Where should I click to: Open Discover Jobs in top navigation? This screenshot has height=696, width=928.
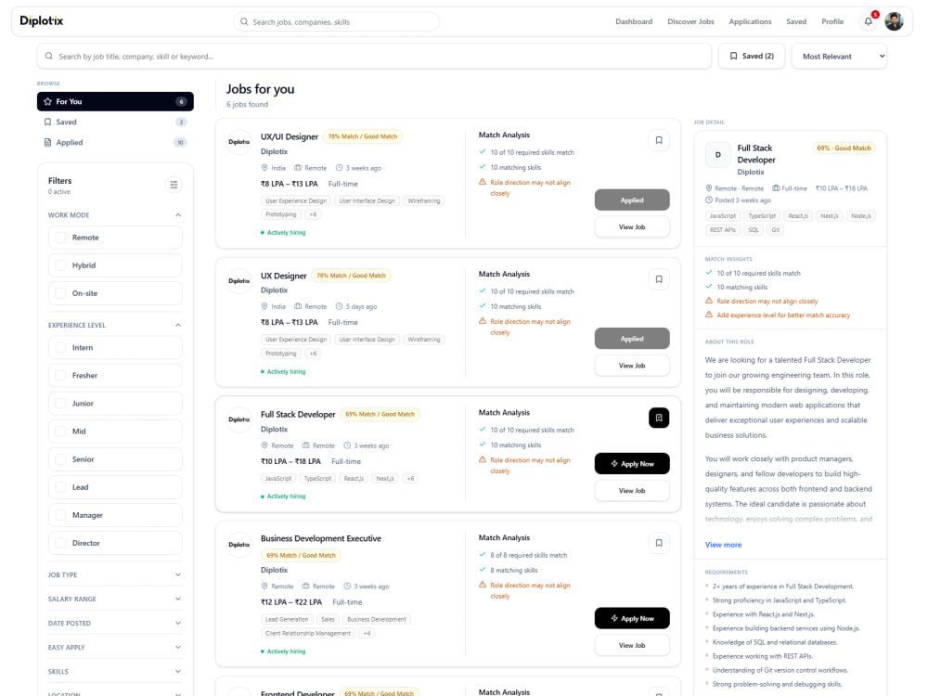pyautogui.click(x=690, y=21)
